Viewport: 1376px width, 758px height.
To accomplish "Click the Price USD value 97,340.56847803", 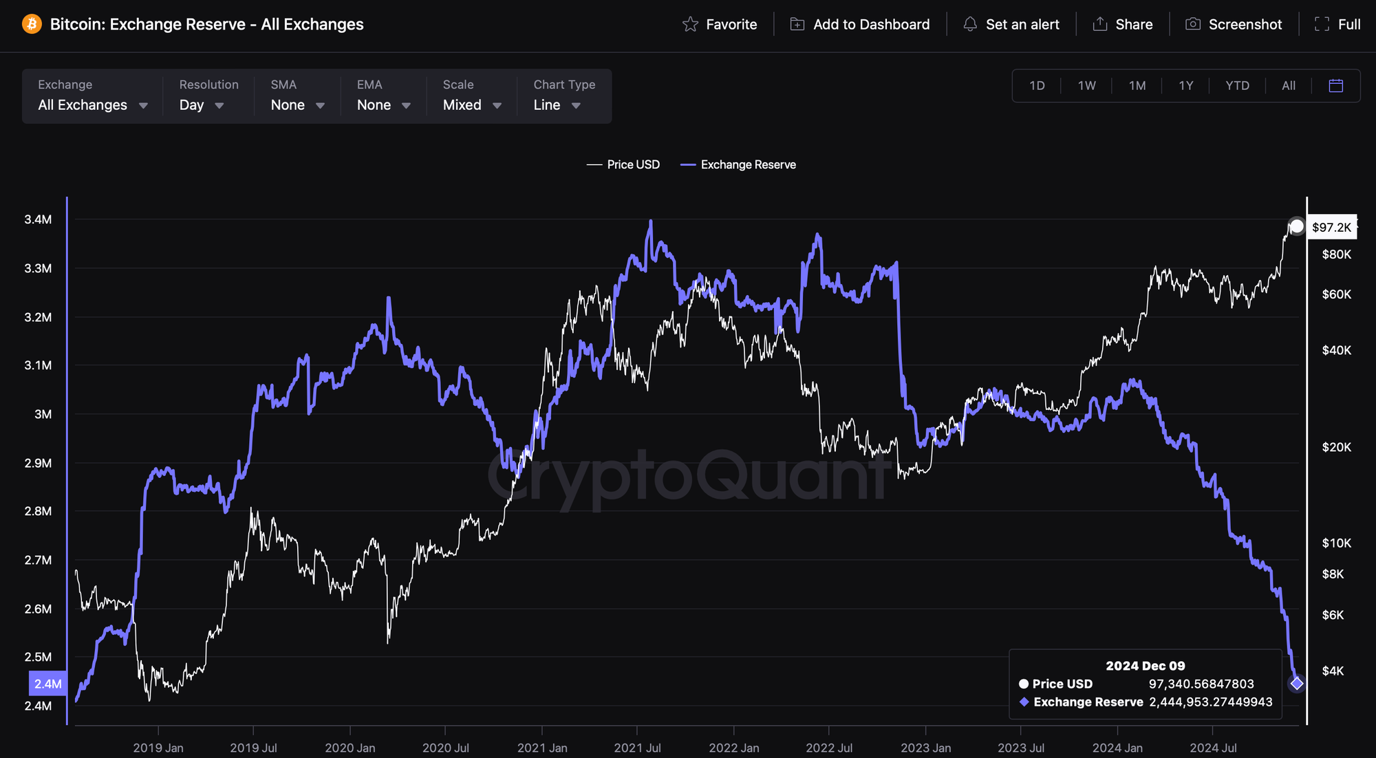I will click(x=1201, y=684).
